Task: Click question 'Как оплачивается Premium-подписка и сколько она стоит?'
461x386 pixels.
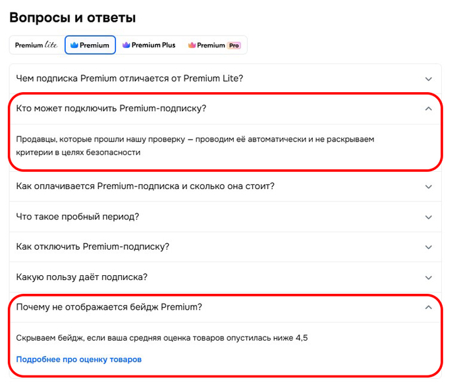Action: tap(146, 186)
